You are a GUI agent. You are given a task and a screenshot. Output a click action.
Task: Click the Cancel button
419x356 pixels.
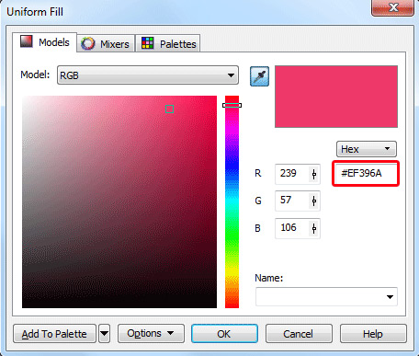pos(299,334)
